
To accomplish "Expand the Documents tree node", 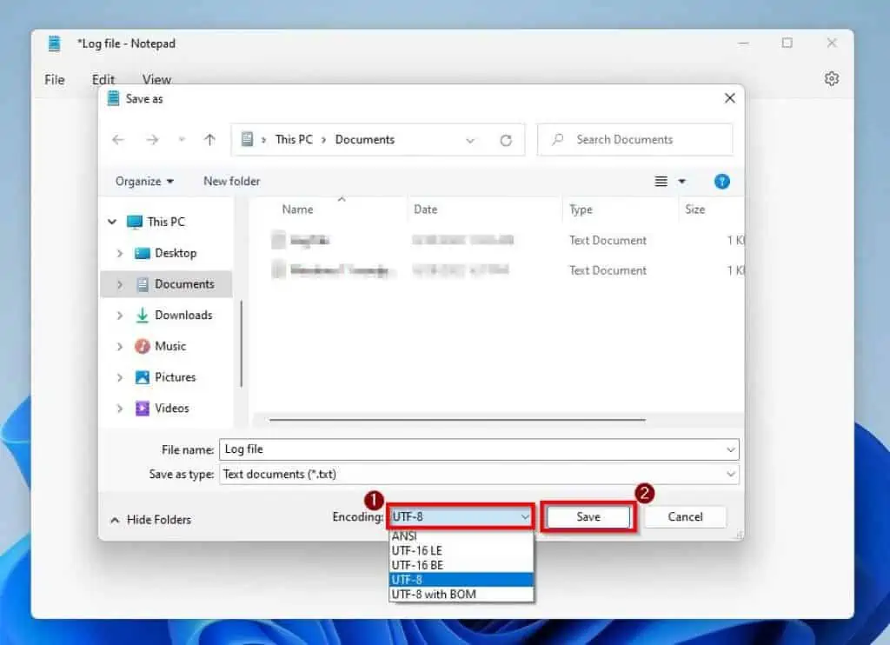I will pyautogui.click(x=119, y=284).
